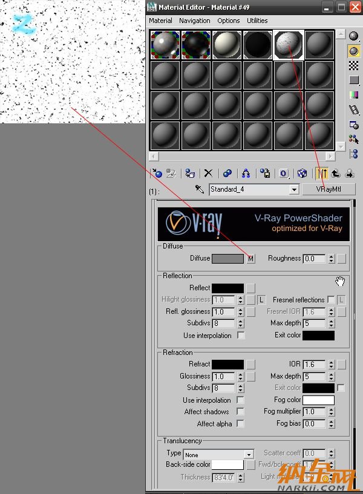Image resolution: width=363 pixels, height=494 pixels.
Task: Click the Refraction Glossiness value field
Action: (x=223, y=377)
